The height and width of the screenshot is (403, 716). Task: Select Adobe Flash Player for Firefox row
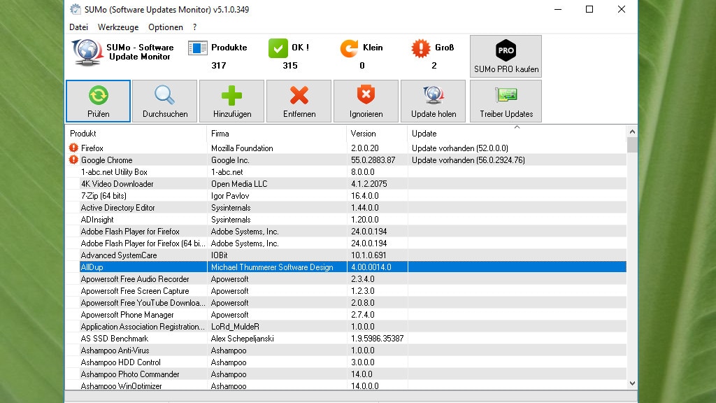click(x=346, y=231)
